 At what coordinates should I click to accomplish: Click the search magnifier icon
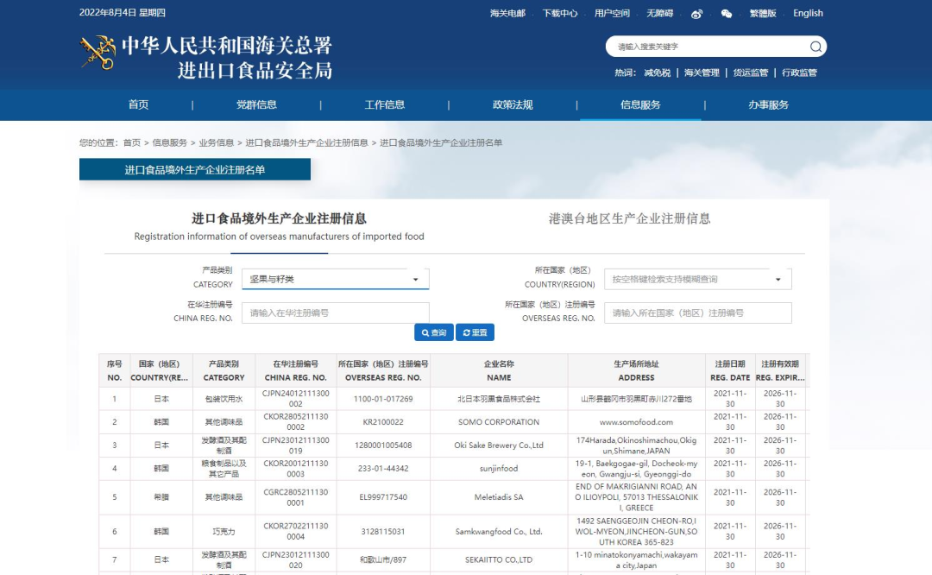point(815,47)
